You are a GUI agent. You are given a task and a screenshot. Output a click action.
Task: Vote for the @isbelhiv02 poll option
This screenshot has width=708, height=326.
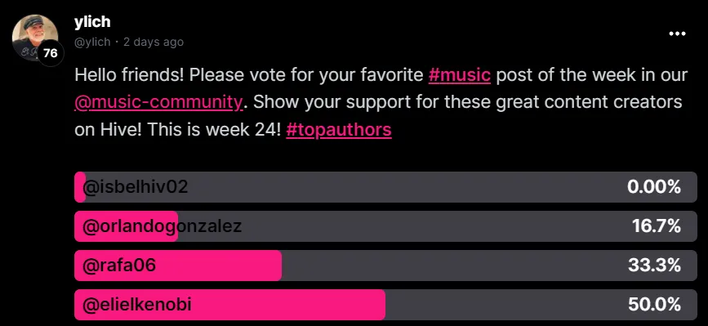click(385, 187)
